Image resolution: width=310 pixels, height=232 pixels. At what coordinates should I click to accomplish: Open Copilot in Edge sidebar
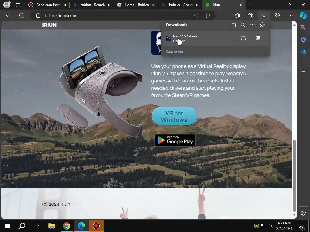303,15
